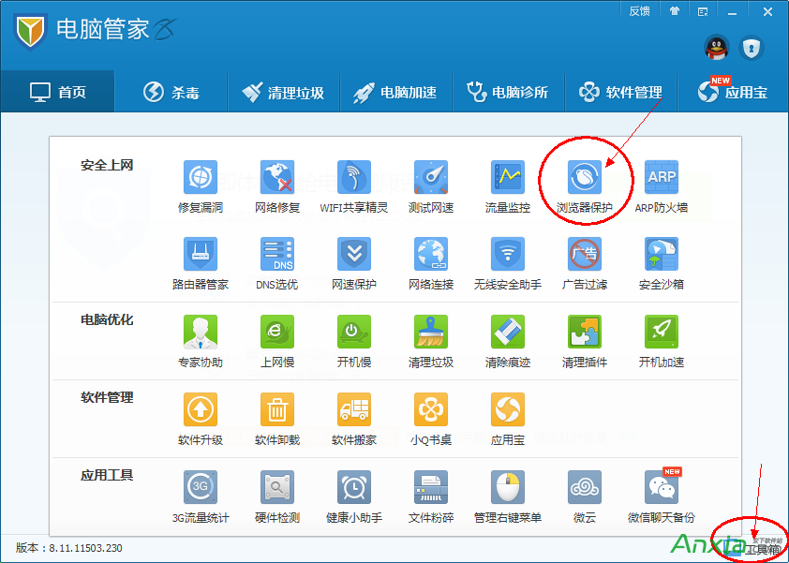Launch the 网络修复 network repair tool
789x563 pixels.
point(277,186)
